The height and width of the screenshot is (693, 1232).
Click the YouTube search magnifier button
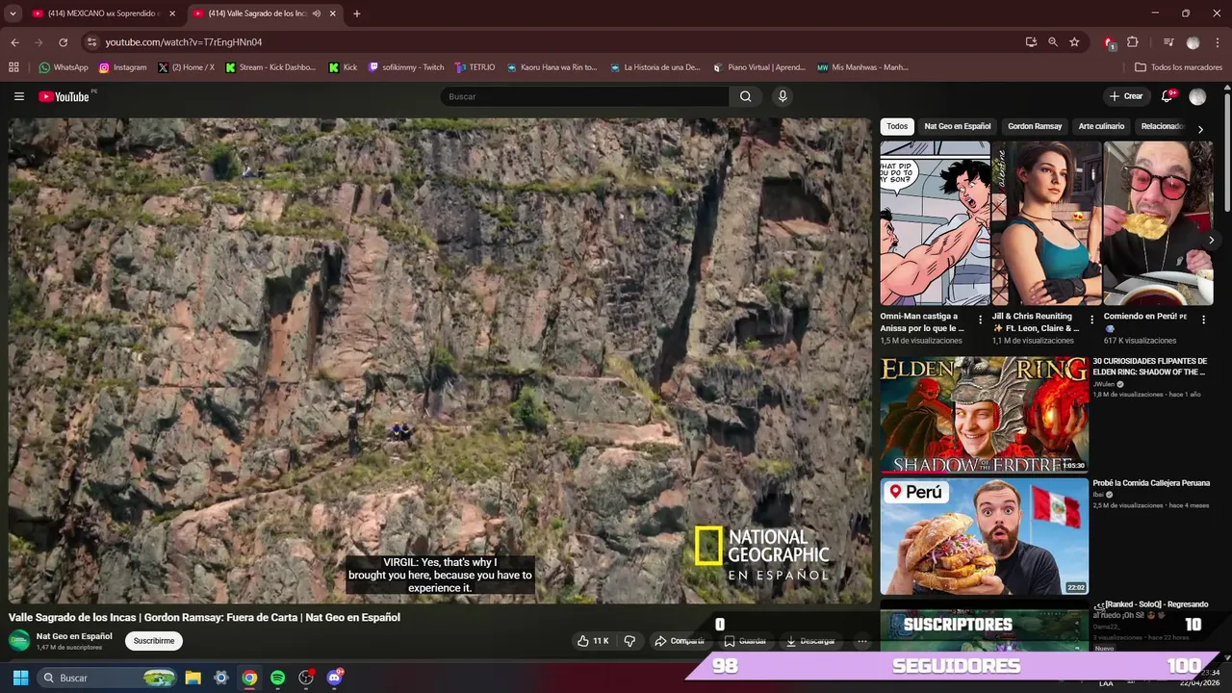coord(745,96)
